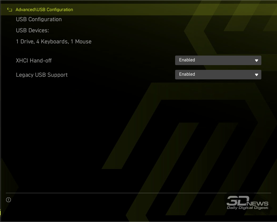Select the XHCI Hand-off setting label
The image size is (277, 222).
tap(34, 61)
